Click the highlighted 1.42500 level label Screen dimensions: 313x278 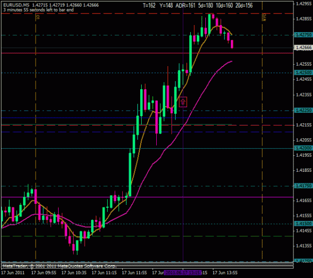tap(303, 72)
